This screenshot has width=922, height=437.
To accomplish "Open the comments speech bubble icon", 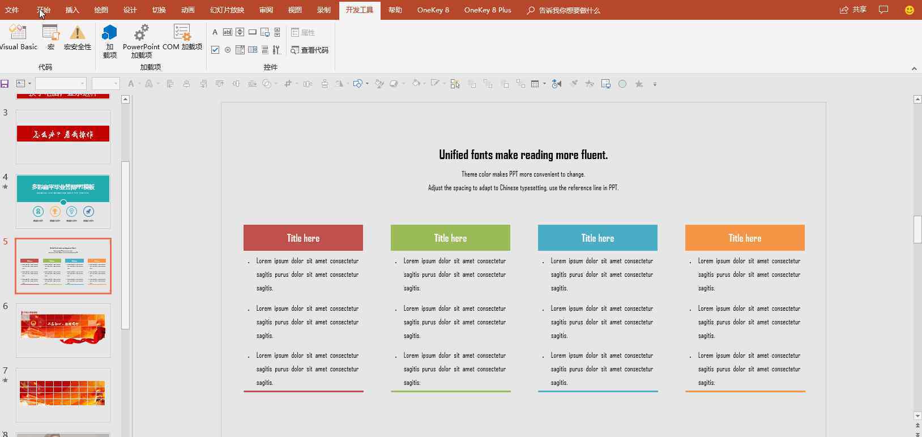I will [x=883, y=10].
